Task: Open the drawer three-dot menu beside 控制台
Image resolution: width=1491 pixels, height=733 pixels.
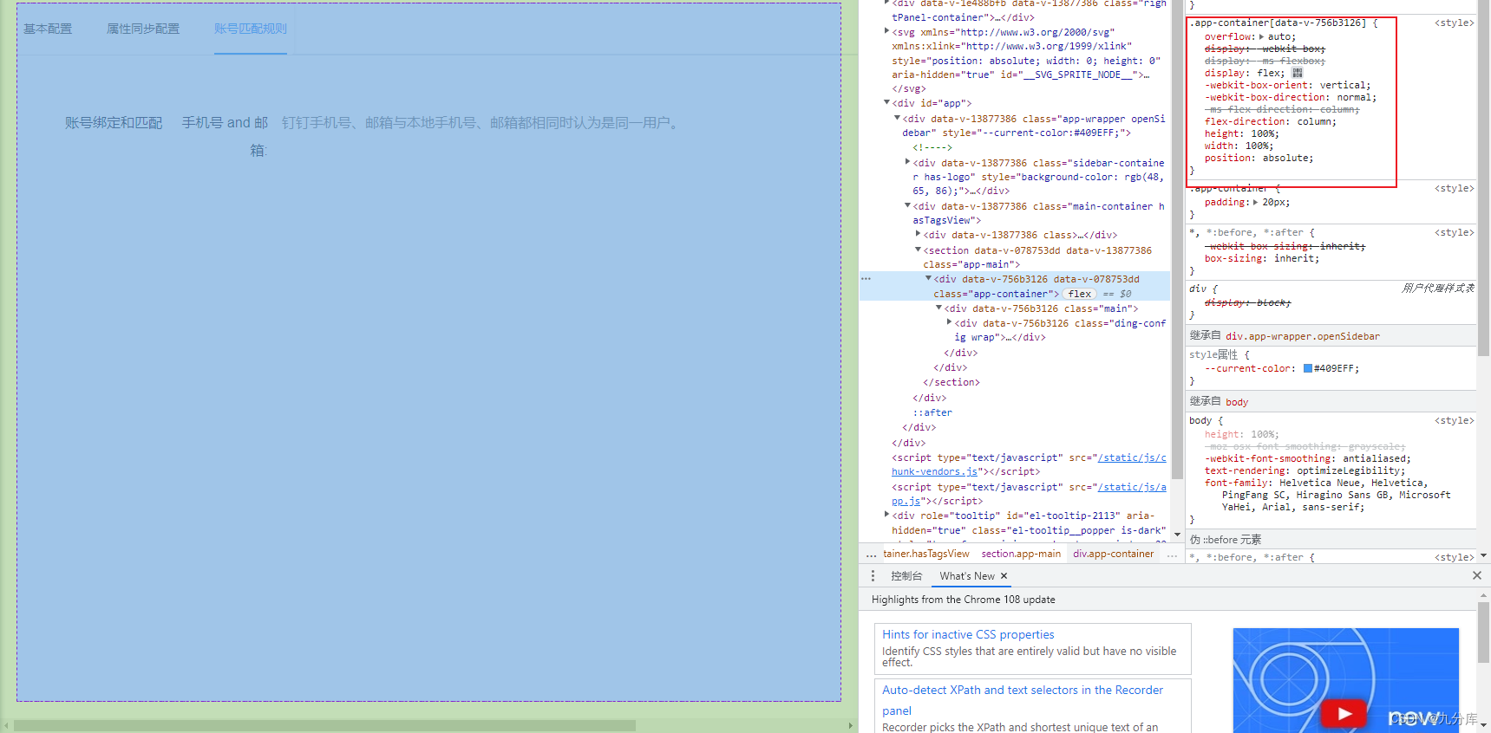Action: (x=873, y=576)
